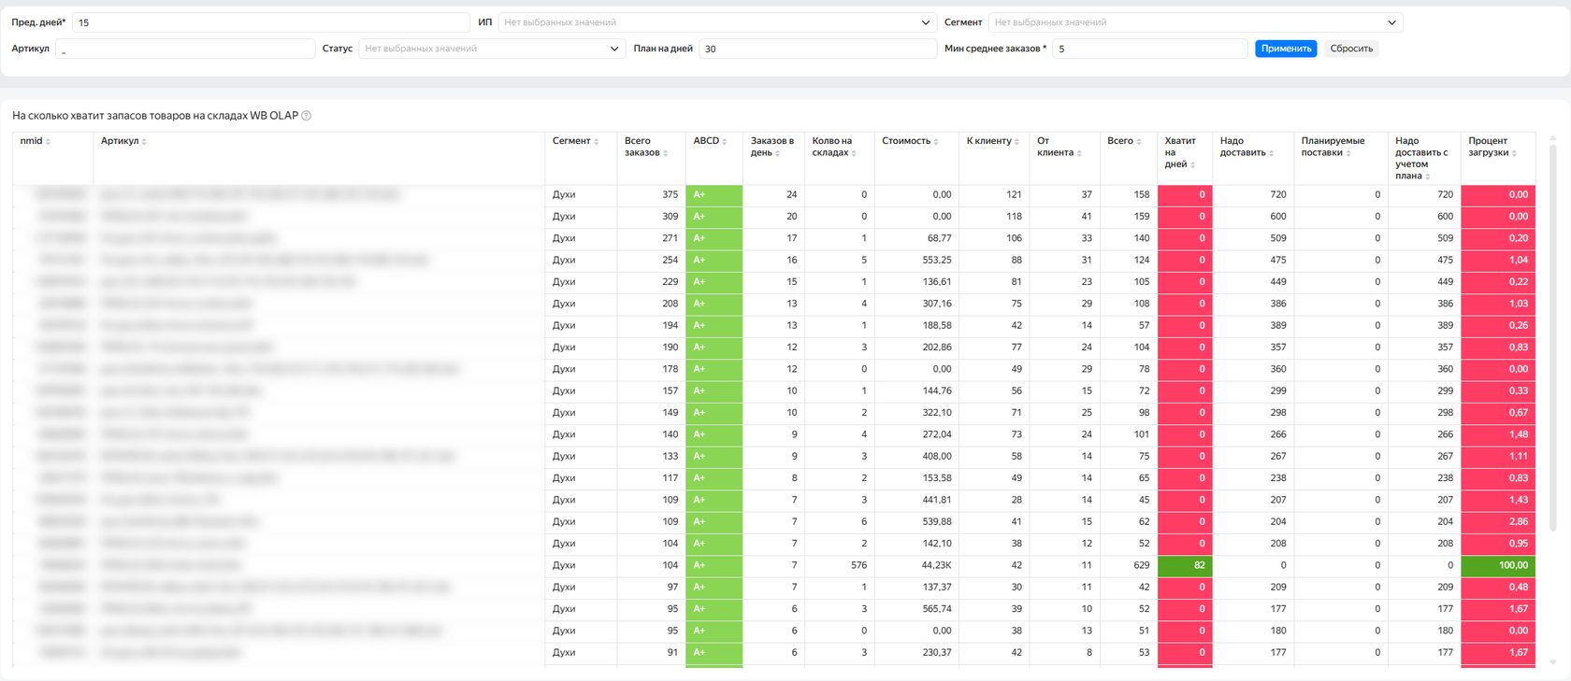The width and height of the screenshot is (1571, 681).
Task: Click the sort icon next to Артикул header
Action: [144, 142]
